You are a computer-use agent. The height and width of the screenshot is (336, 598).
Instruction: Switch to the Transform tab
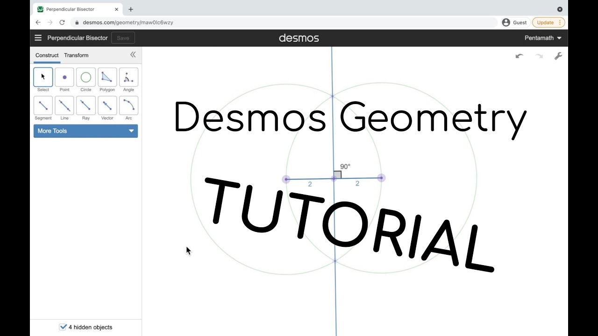click(x=76, y=55)
